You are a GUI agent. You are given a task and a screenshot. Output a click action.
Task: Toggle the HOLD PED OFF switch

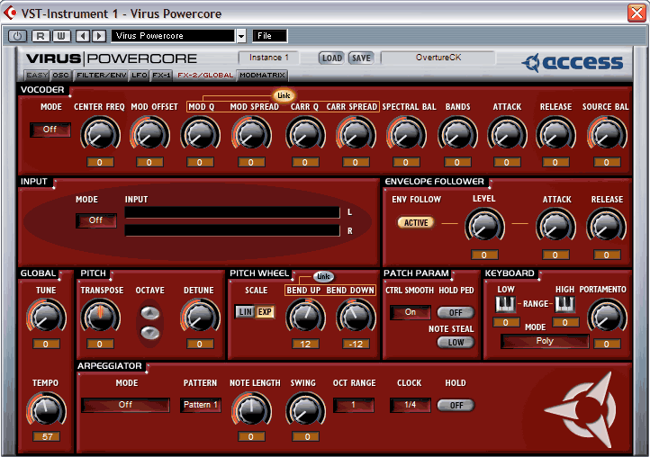tap(456, 313)
